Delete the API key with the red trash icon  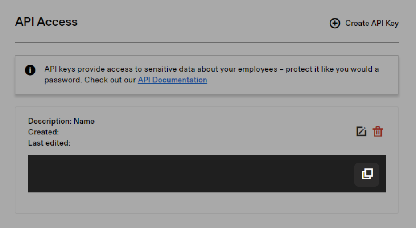coord(378,131)
